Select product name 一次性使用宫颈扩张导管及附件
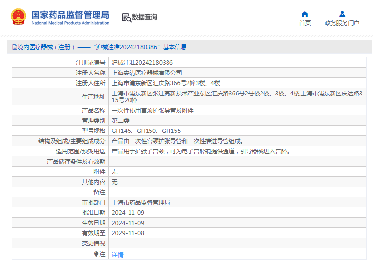The width and height of the screenshot is (373, 263). (x=153, y=111)
